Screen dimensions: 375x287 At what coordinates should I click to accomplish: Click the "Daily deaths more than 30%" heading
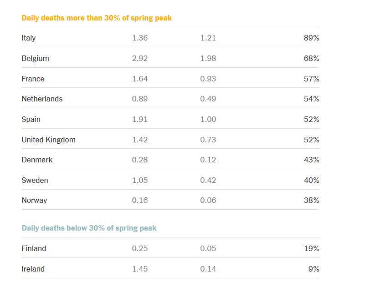(97, 18)
